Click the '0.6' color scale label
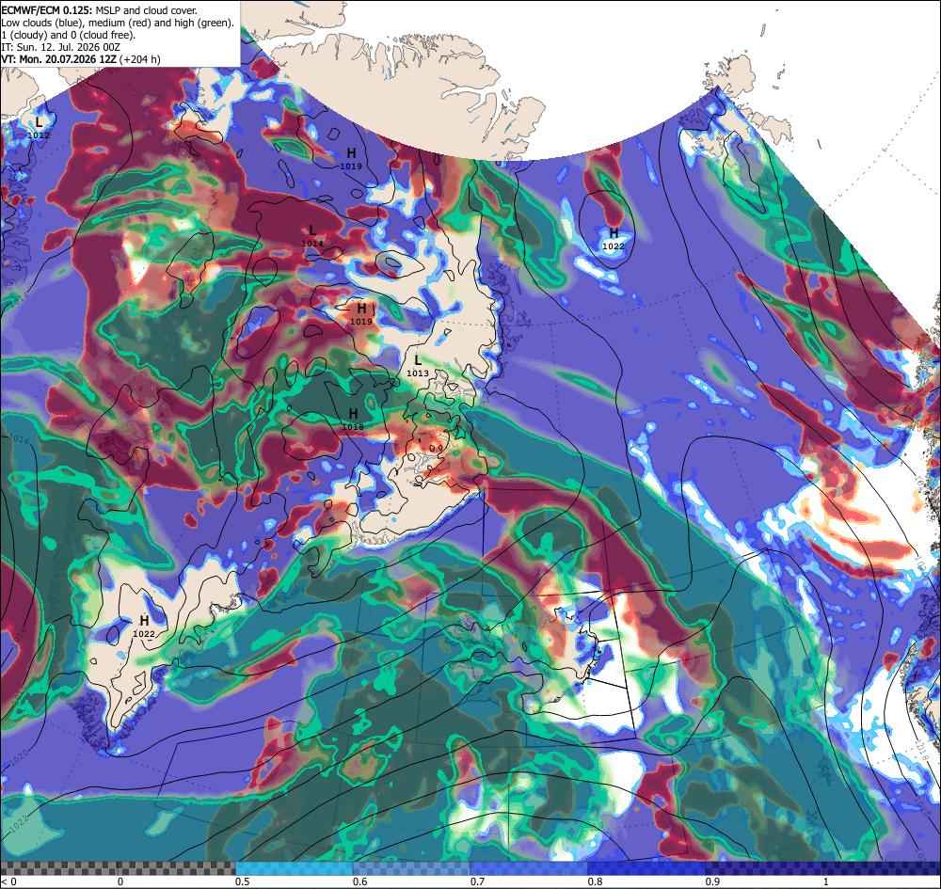Image resolution: width=941 pixels, height=889 pixels. 360,881
